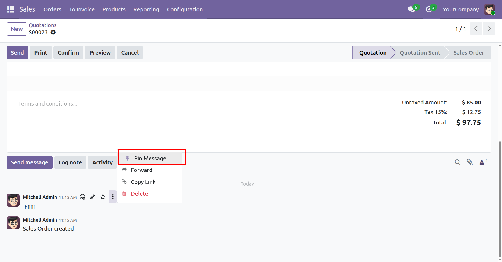Viewport: 502px width, 262px height.
Task: Open the Orders menu
Action: (x=52, y=9)
